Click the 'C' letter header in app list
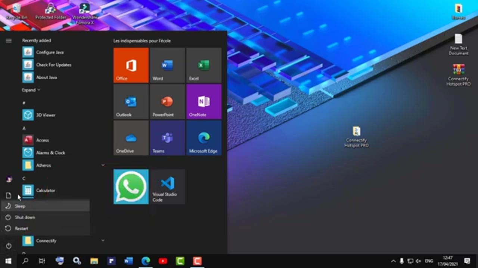 24,178
